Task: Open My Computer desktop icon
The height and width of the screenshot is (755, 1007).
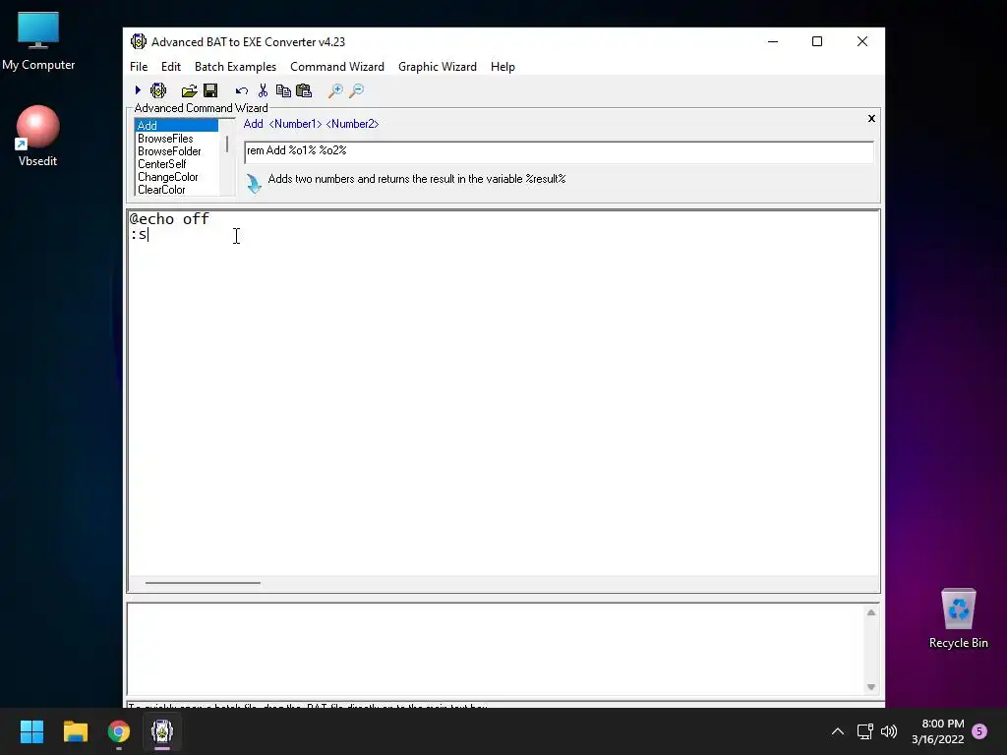Action: tap(38, 41)
